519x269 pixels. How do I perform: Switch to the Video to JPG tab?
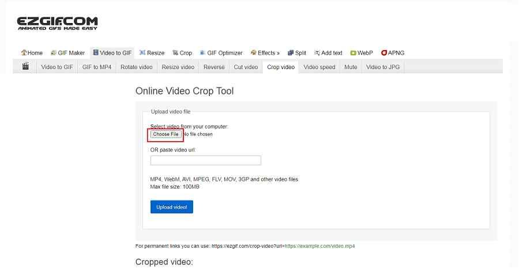383,67
